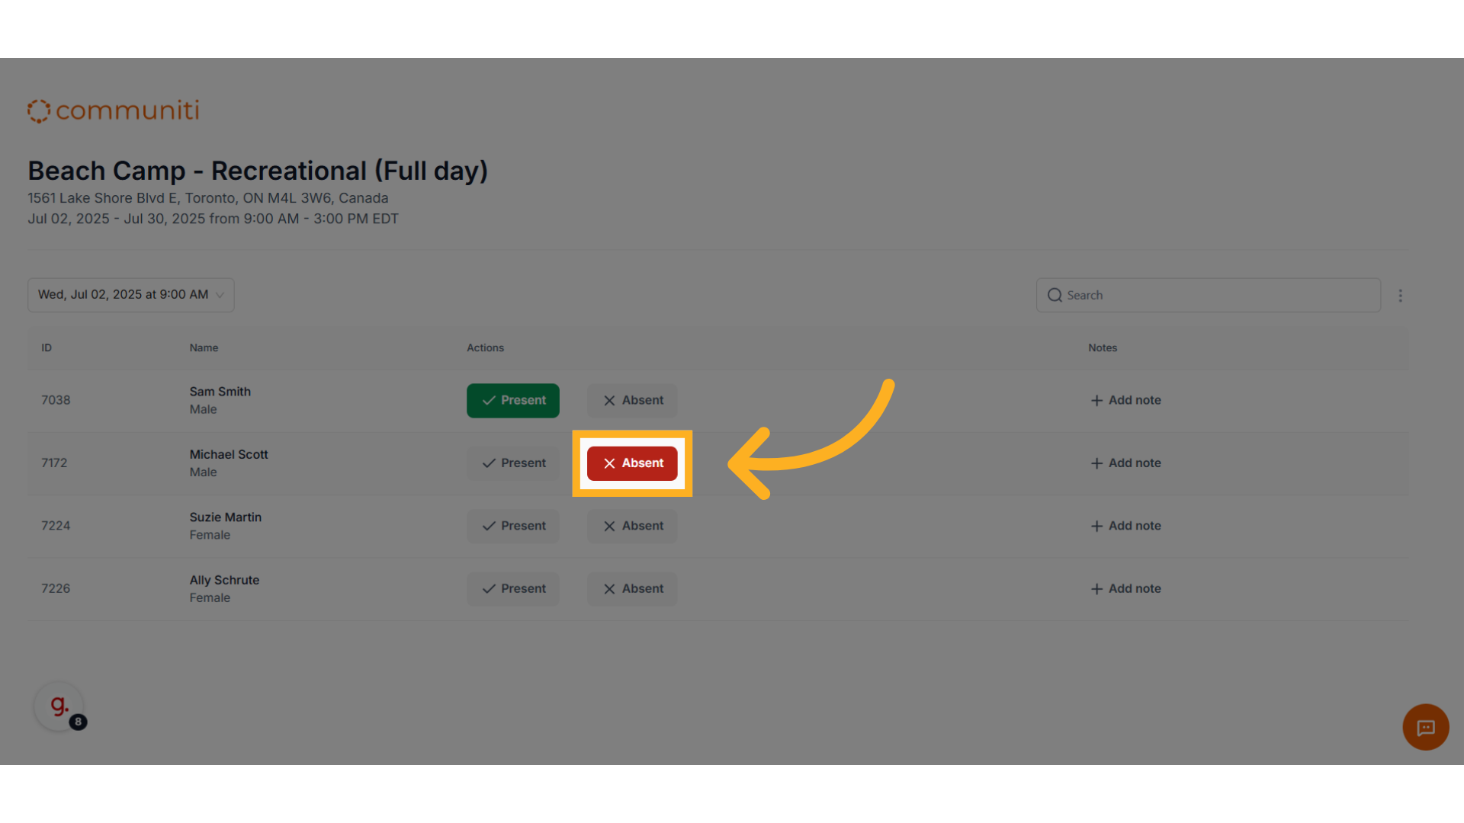Click plus icon beside Suzie Martin's note
This screenshot has width=1464, height=823.
tap(1096, 526)
